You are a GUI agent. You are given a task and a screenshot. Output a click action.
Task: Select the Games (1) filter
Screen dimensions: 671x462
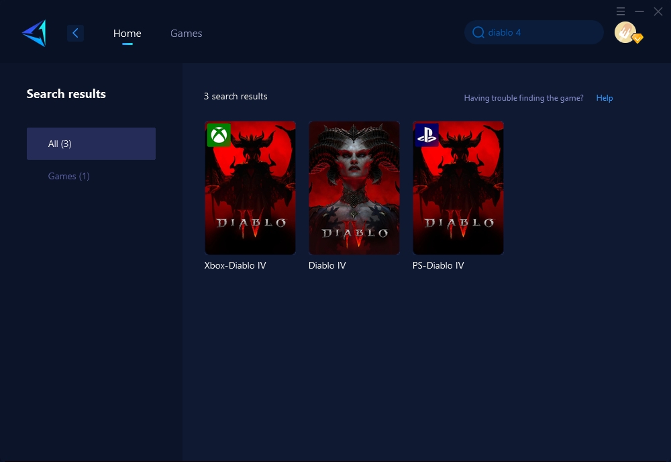[x=69, y=176]
